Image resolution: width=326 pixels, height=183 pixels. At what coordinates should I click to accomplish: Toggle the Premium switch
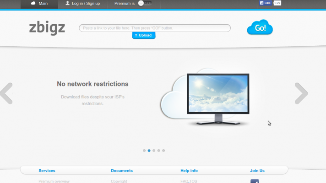(145, 3)
